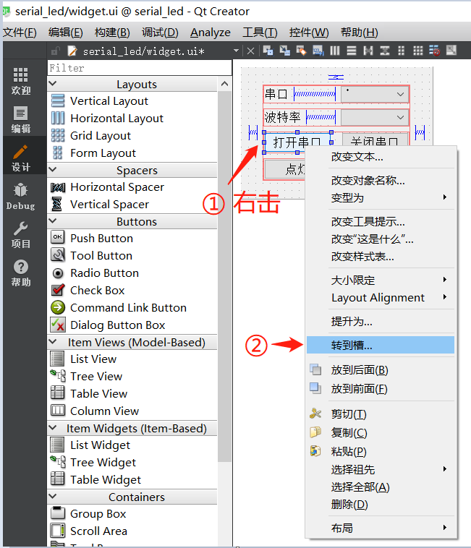Expand 变型为 submenu

pos(381,198)
